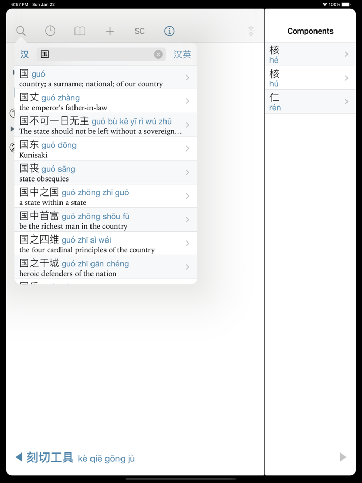The height and width of the screenshot is (483, 362).
Task: Tap the time in the status bar
Action: [20, 4]
